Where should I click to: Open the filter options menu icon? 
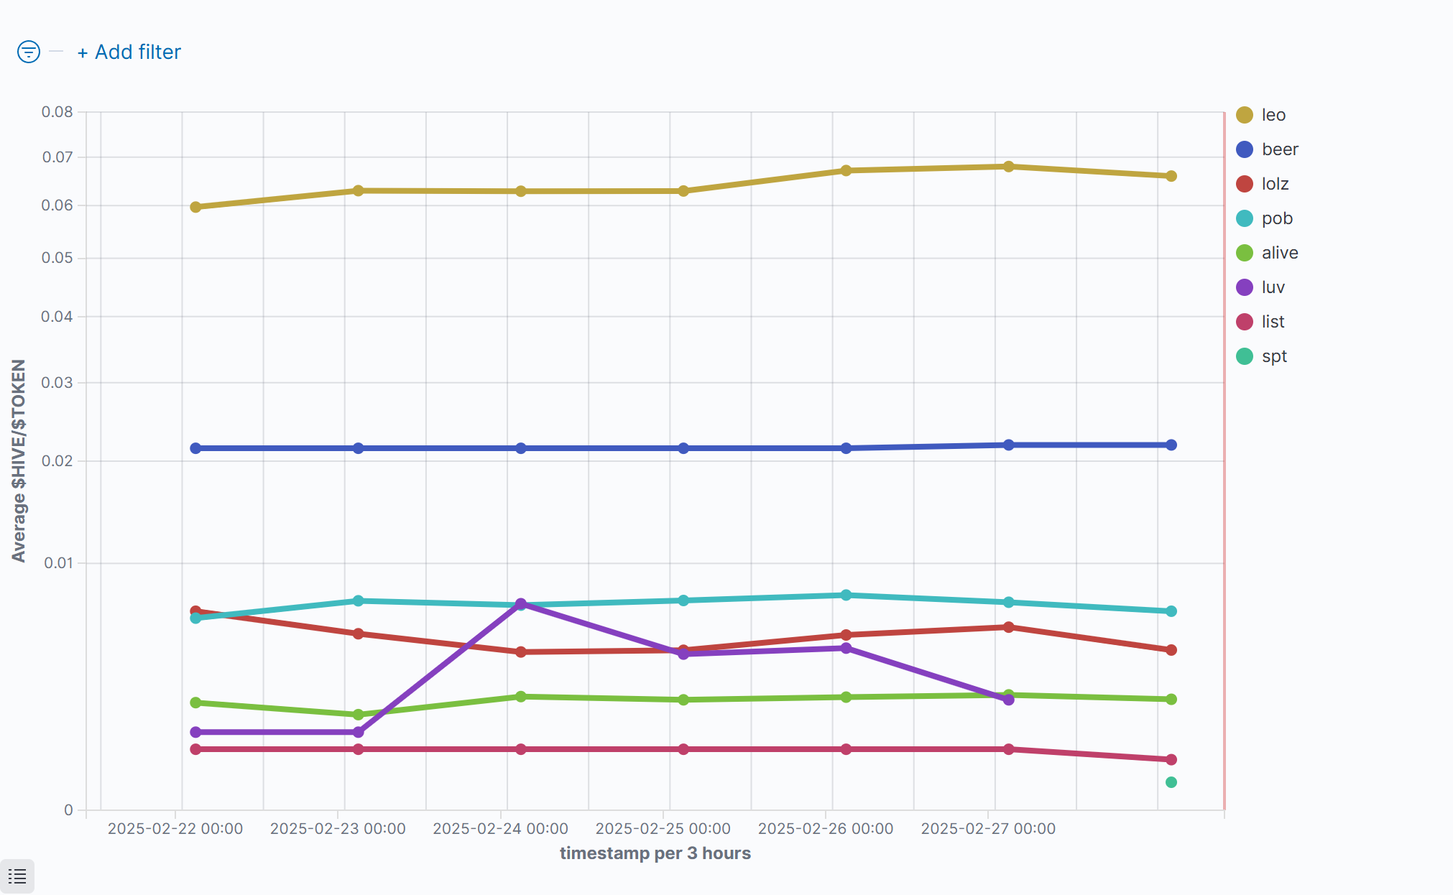[29, 52]
